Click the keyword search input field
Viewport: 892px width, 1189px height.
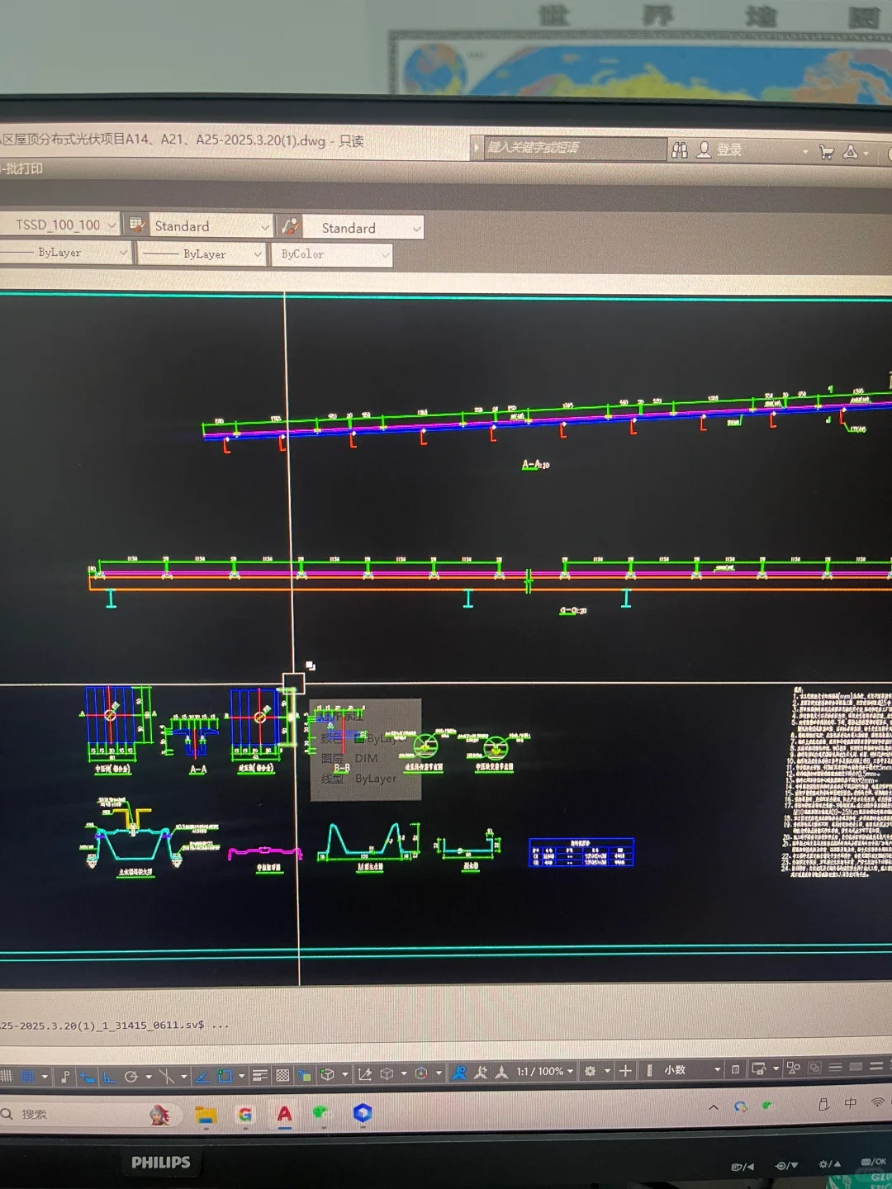tap(574, 148)
